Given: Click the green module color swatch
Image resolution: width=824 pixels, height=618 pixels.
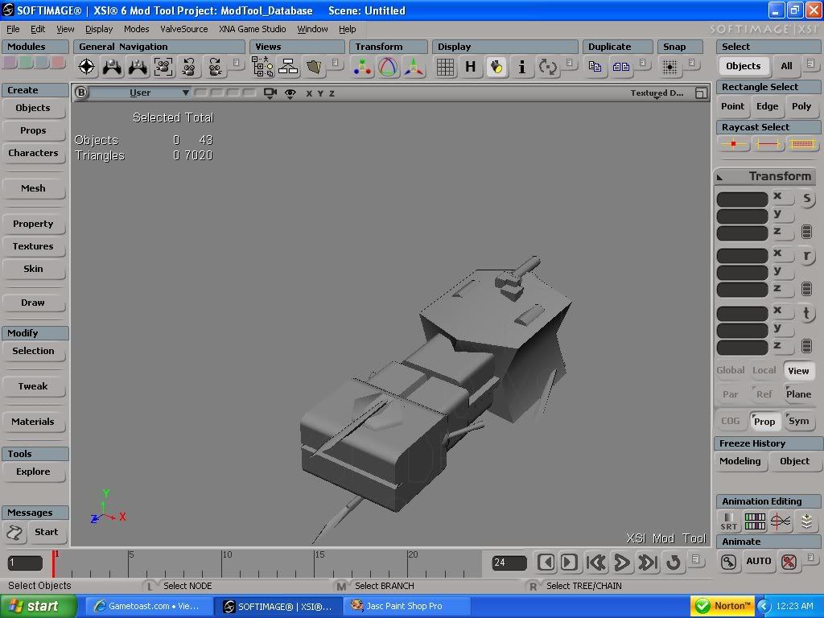Looking at the screenshot, I should click(x=26, y=63).
